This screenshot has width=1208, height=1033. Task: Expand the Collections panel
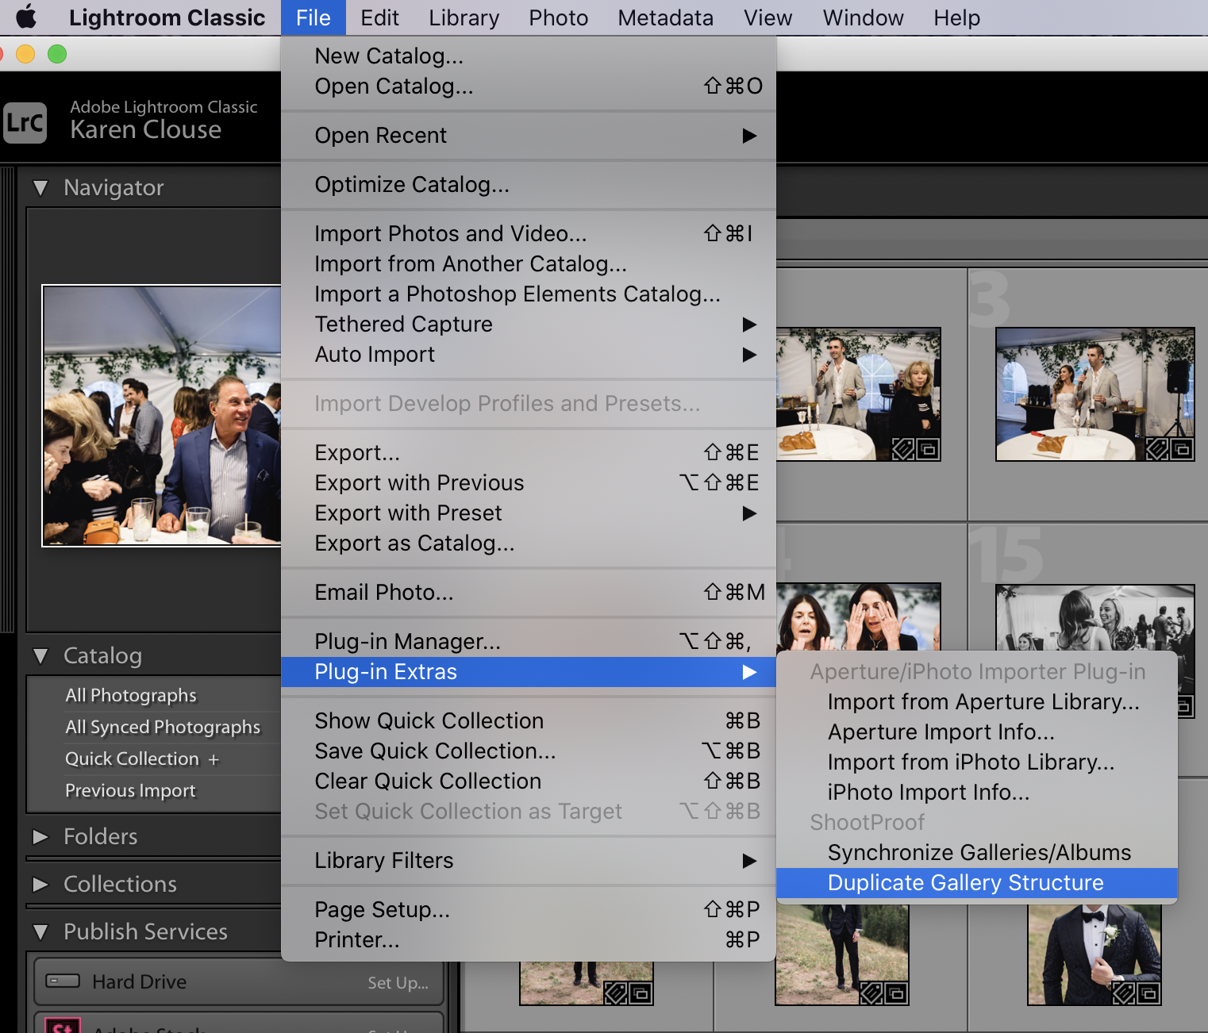[40, 885]
